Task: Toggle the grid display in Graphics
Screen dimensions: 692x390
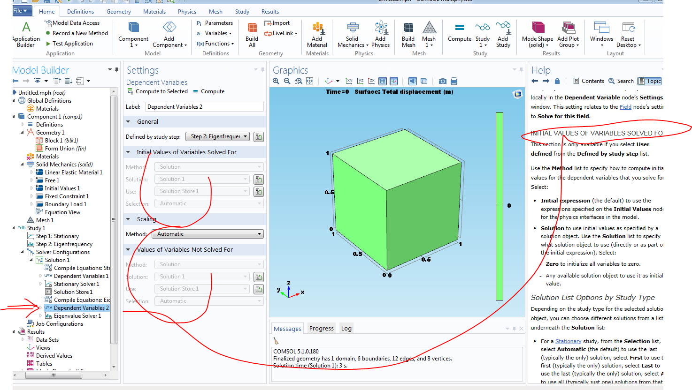Action: click(x=383, y=81)
